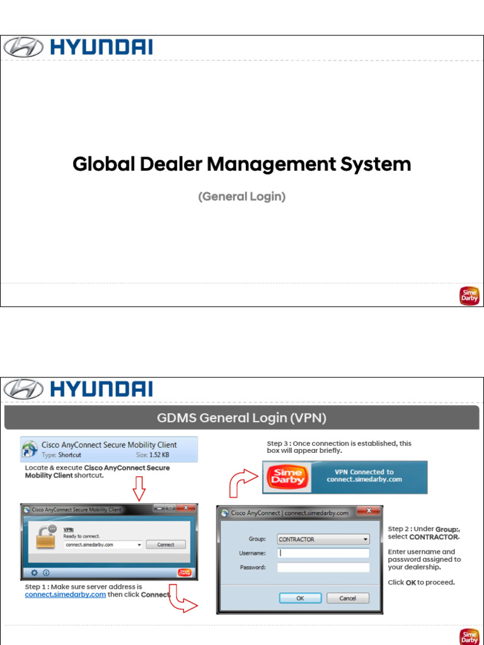Click the '(General Login)' subtitle
This screenshot has height=645, width=484.
click(x=242, y=197)
